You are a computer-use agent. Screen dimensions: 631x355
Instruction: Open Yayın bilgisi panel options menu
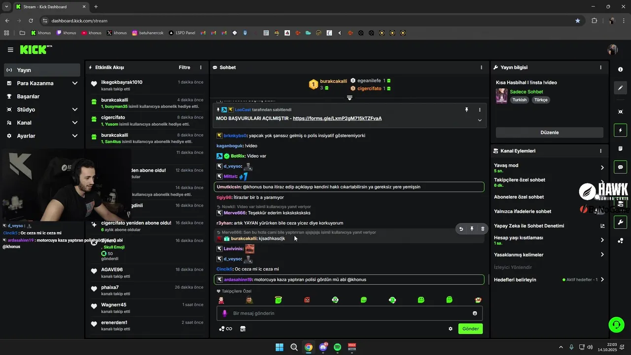(600, 68)
